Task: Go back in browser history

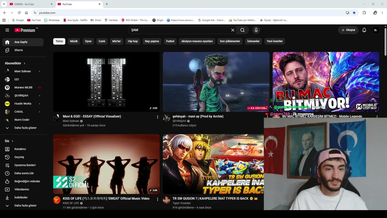Action: click(5, 13)
